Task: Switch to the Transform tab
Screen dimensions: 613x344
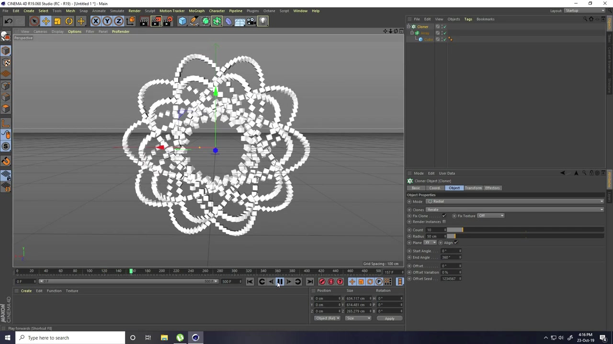Action: (473, 188)
